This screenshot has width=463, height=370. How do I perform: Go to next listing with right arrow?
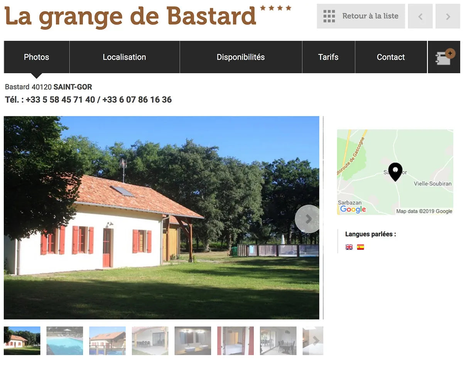coord(448,16)
